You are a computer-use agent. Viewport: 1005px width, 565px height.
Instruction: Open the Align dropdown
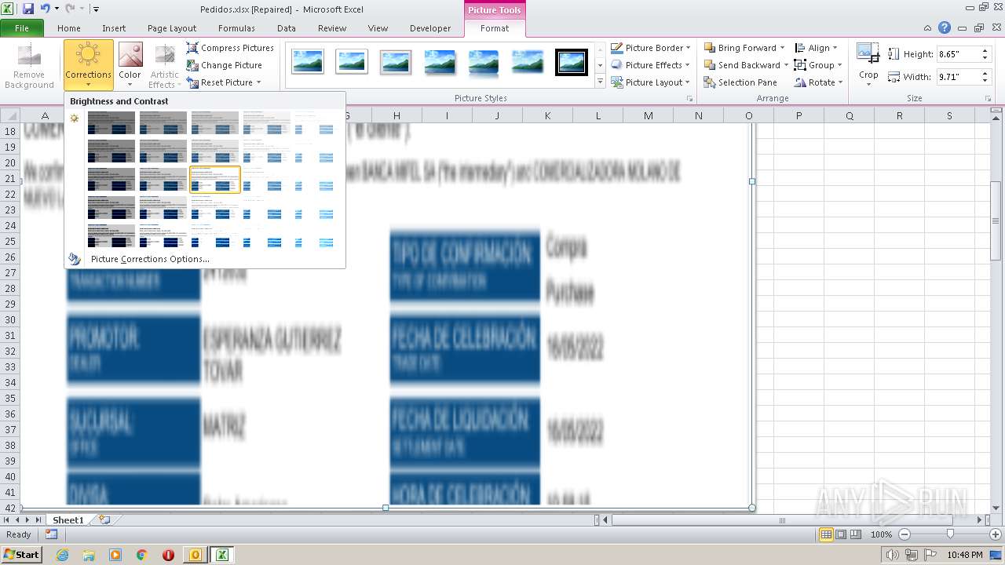click(x=817, y=48)
